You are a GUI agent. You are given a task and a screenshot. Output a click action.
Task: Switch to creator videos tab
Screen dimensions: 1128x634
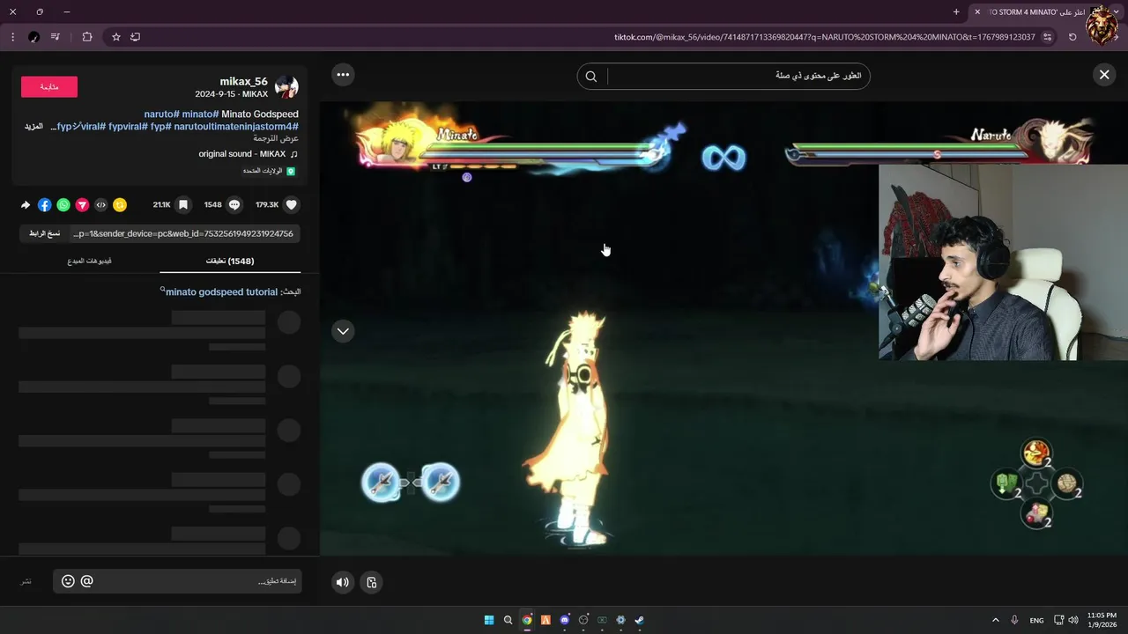pos(90,261)
